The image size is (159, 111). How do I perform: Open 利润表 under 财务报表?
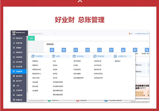pyautogui.click(x=76, y=65)
